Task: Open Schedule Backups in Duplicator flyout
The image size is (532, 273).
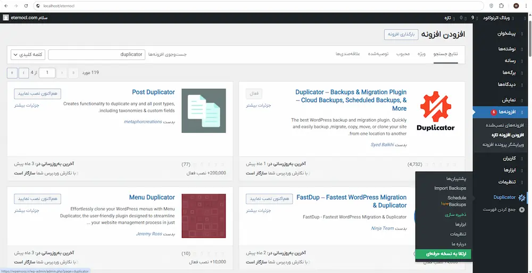Action: (455, 201)
